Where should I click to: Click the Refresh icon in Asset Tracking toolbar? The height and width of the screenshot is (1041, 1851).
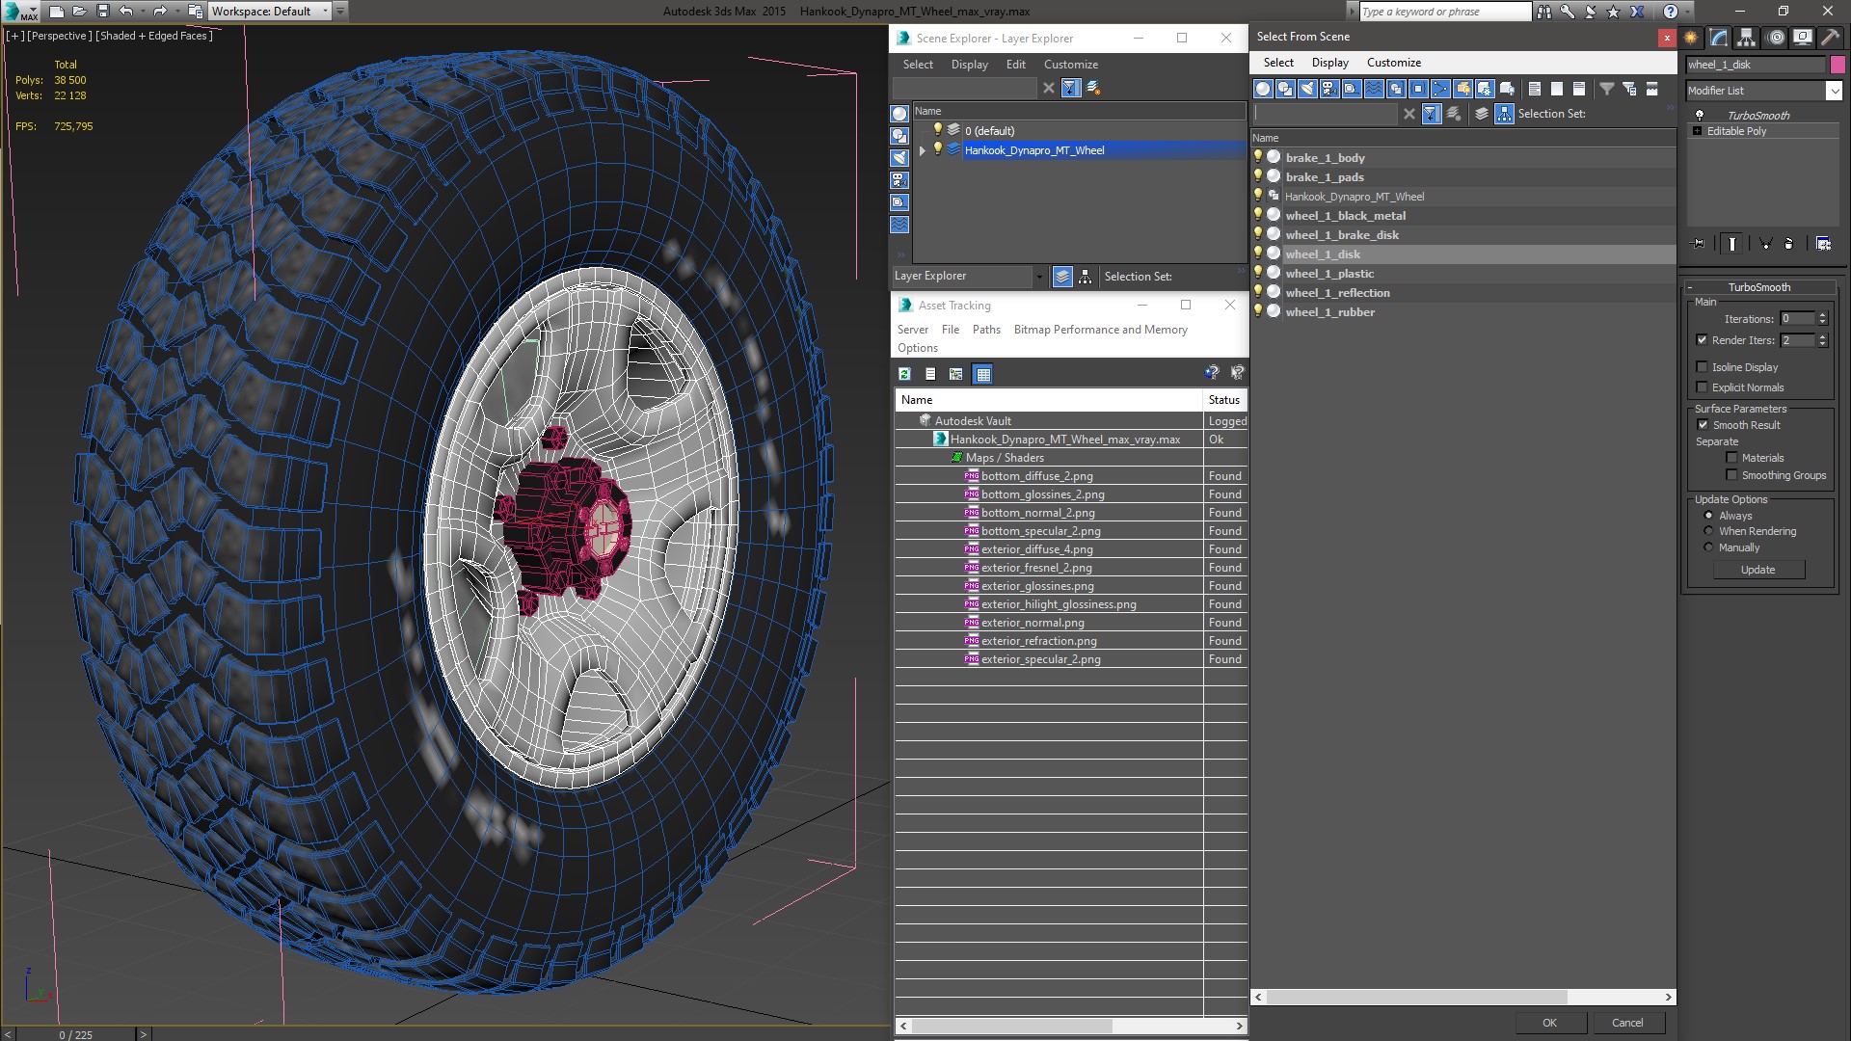coord(904,374)
